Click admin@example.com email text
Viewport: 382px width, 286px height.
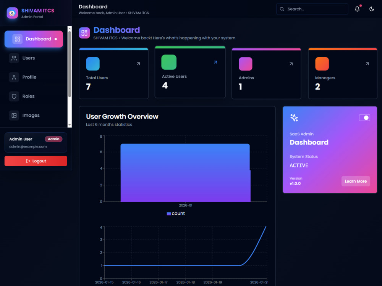pyautogui.click(x=28, y=147)
